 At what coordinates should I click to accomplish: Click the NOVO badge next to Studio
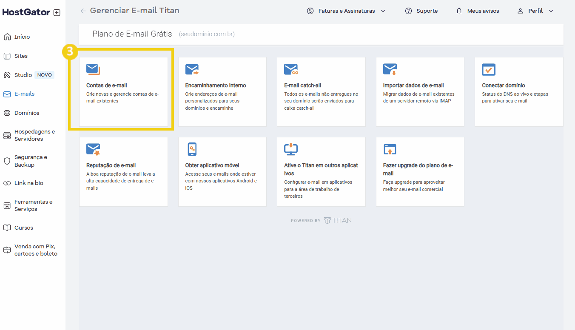click(x=45, y=75)
